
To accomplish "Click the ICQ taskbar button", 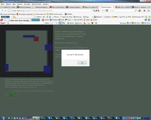I will tap(44, 118).
